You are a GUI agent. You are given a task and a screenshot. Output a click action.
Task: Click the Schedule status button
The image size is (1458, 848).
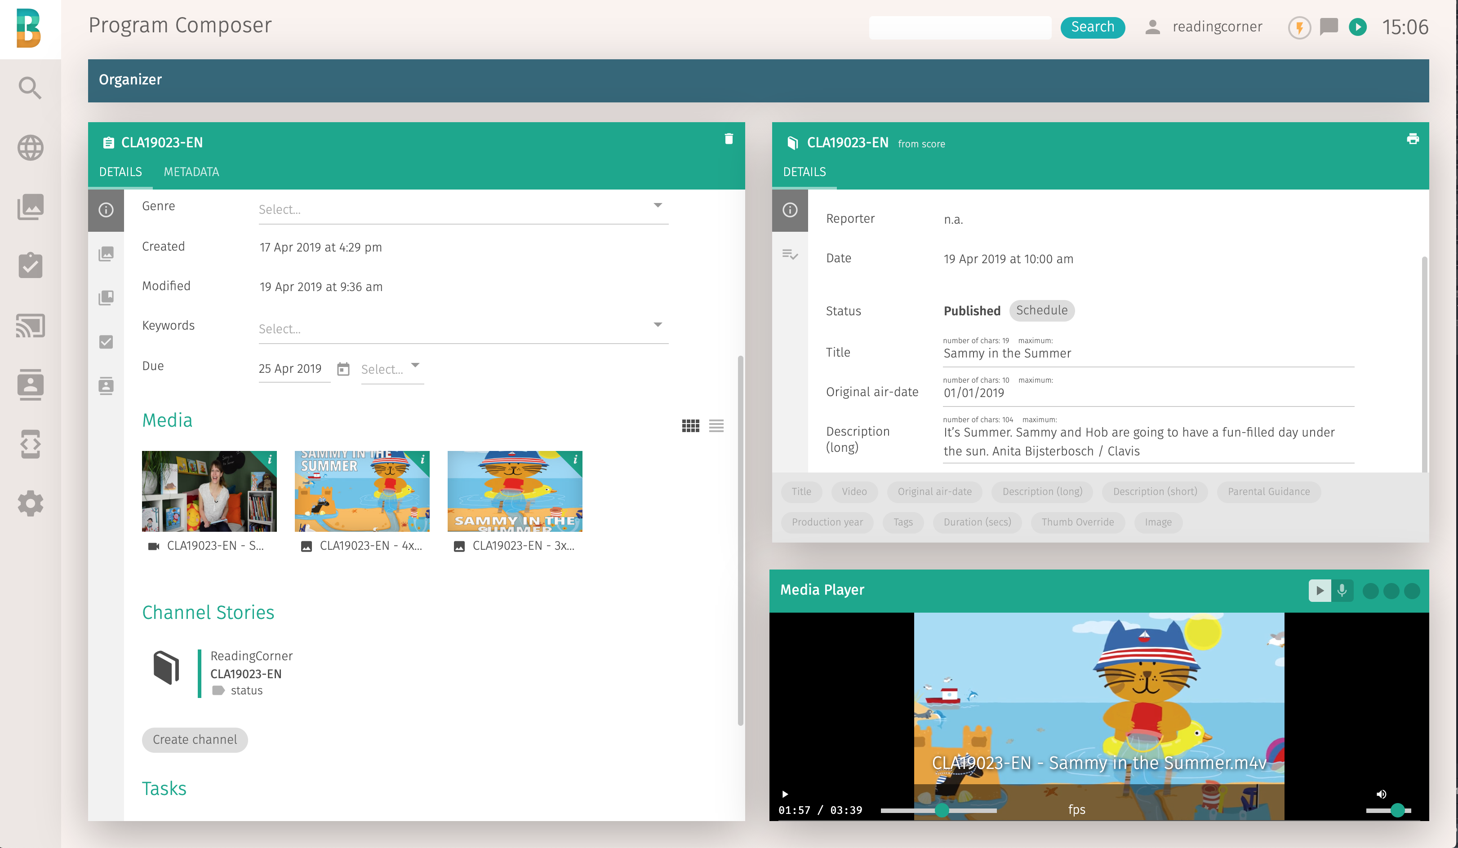[1041, 310]
